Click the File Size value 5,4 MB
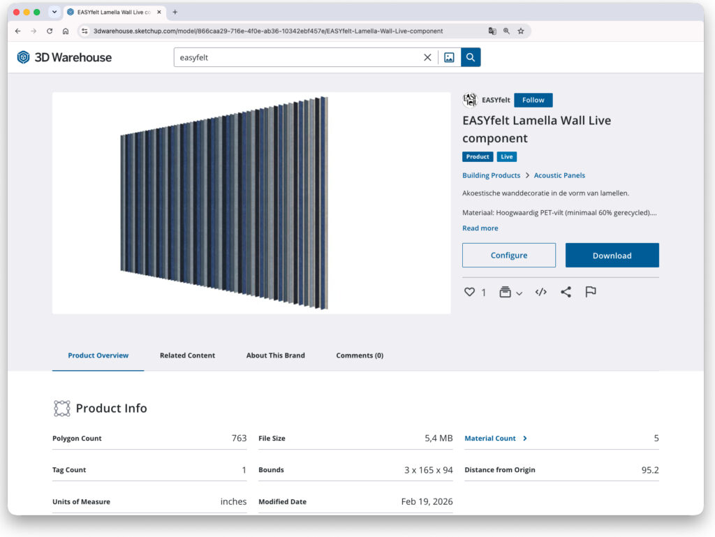The width and height of the screenshot is (715, 537). coord(438,439)
